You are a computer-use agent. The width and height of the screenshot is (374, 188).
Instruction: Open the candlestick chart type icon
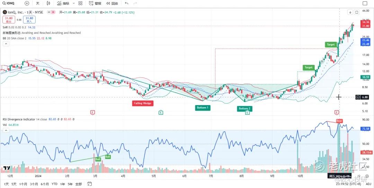tap(48, 3)
